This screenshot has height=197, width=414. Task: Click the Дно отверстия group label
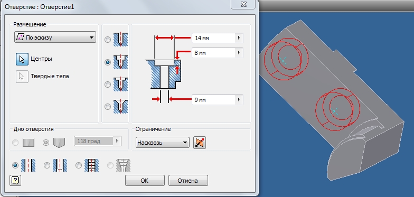(x=33, y=129)
